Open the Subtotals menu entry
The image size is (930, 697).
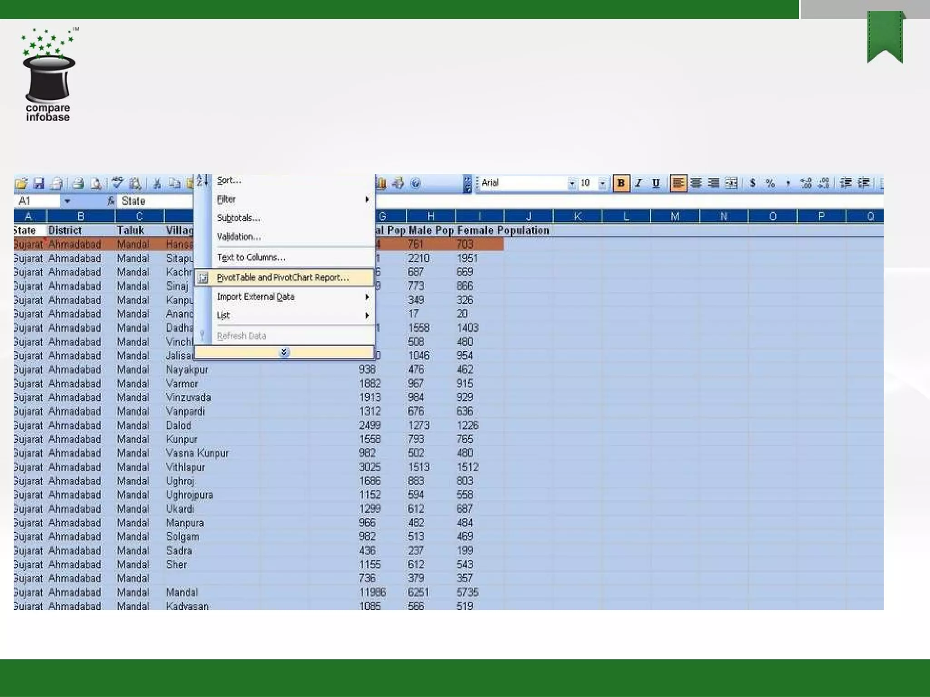pyautogui.click(x=239, y=218)
